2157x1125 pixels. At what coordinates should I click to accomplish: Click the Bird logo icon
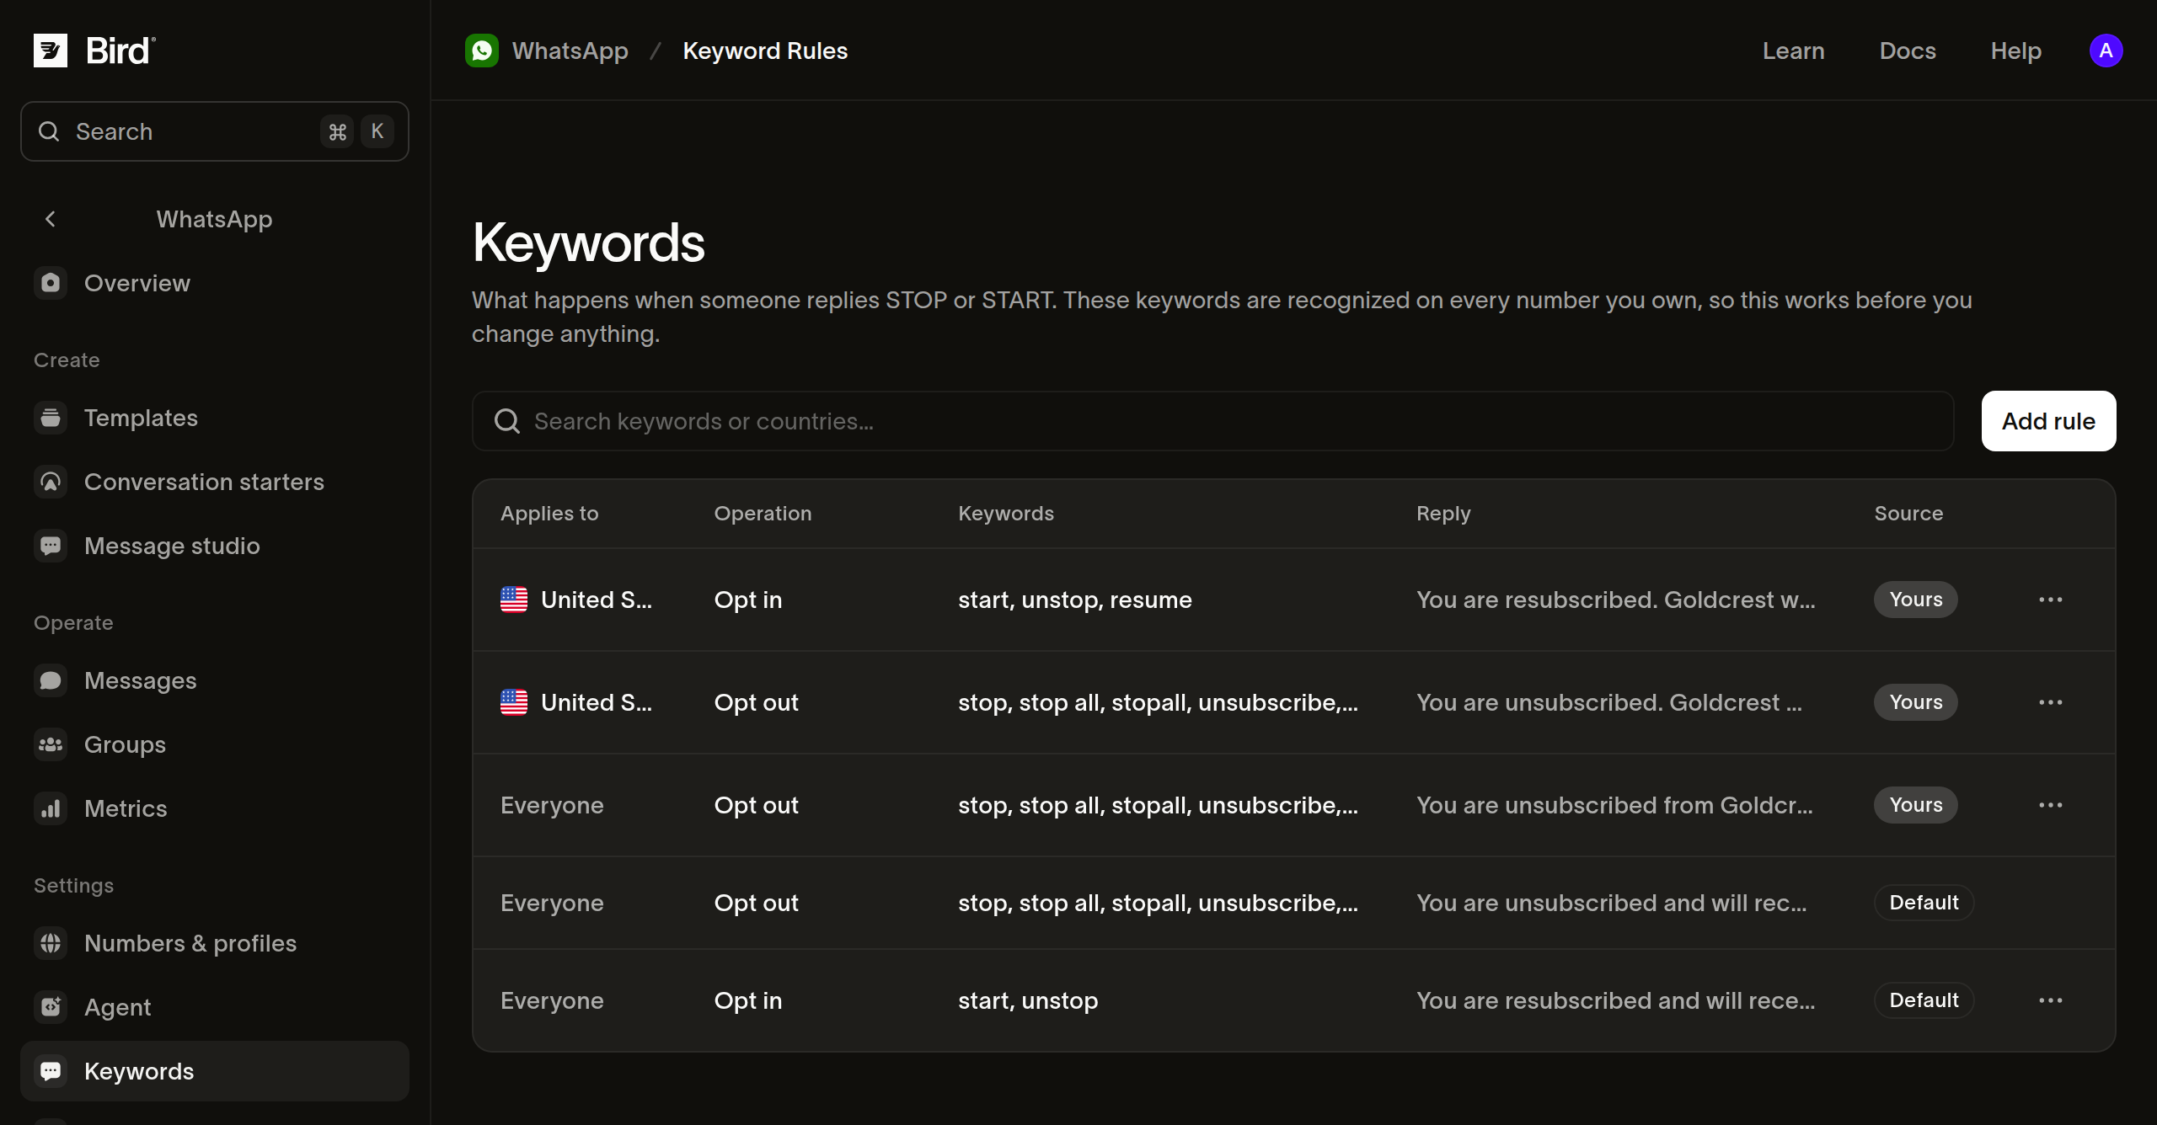[51, 51]
